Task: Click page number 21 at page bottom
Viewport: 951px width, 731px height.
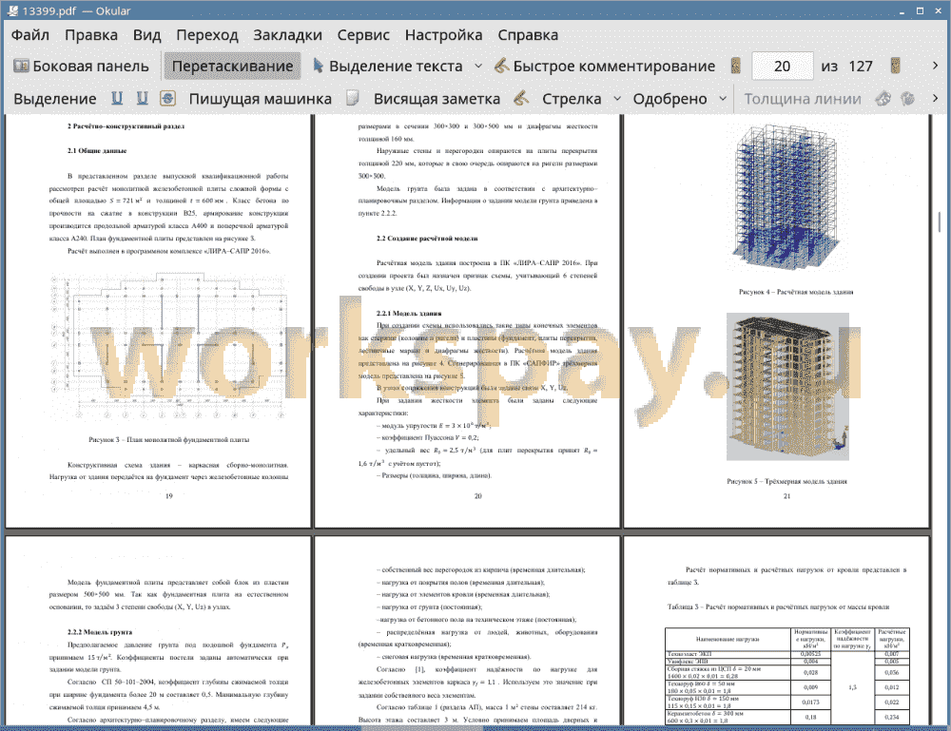Action: 786,496
